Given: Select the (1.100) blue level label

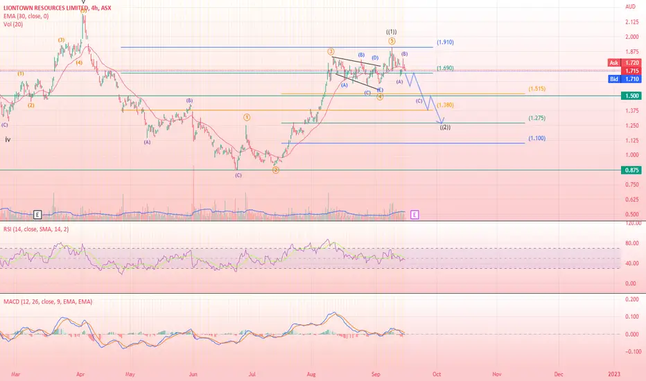Looking at the screenshot, I should [537, 138].
